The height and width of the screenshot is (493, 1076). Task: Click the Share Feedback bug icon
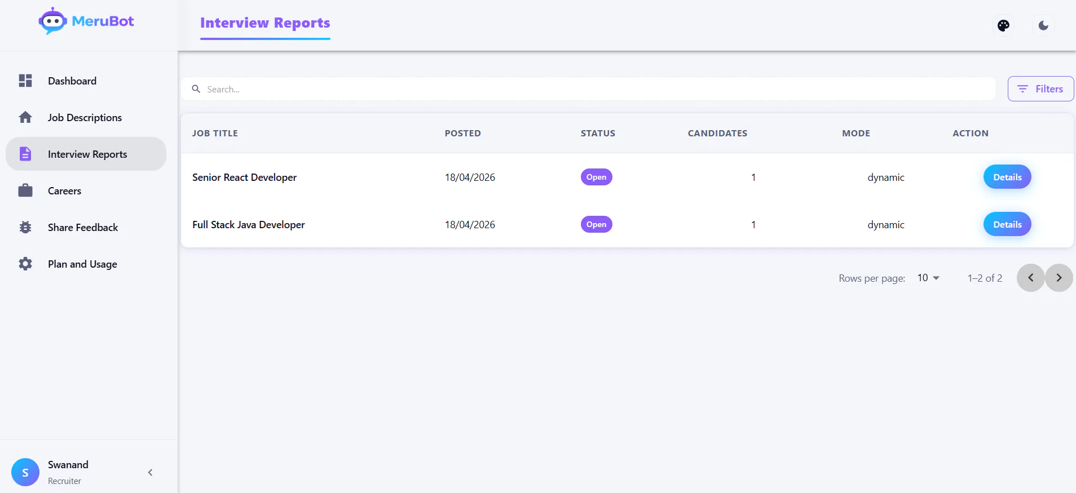pyautogui.click(x=25, y=227)
